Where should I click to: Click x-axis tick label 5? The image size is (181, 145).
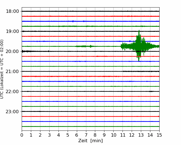[x=68, y=135]
